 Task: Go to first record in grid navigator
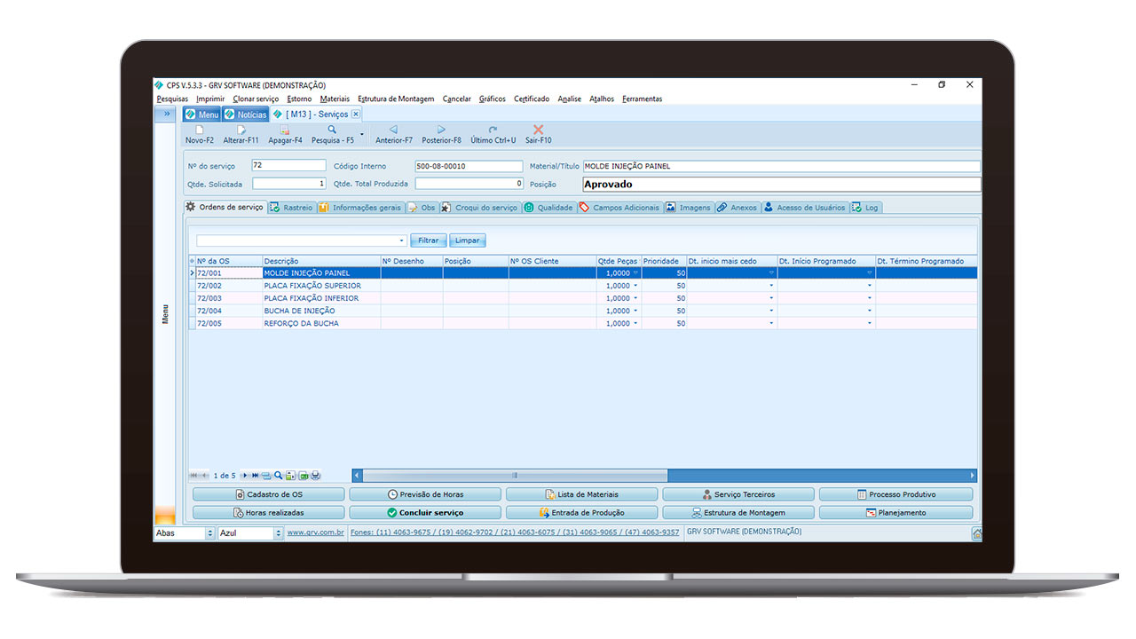tap(193, 476)
